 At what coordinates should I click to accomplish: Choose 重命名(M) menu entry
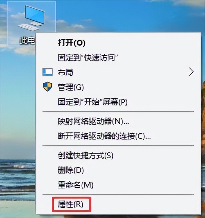[76, 185]
